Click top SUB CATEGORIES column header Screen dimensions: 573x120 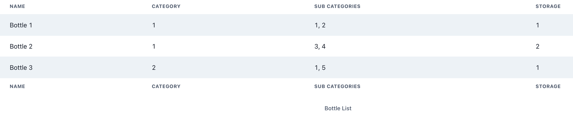[x=337, y=6]
